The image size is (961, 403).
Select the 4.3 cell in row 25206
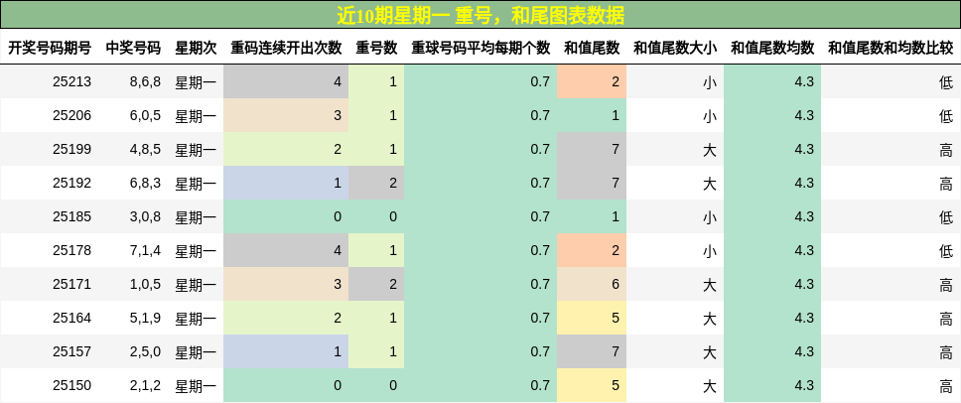pos(772,116)
